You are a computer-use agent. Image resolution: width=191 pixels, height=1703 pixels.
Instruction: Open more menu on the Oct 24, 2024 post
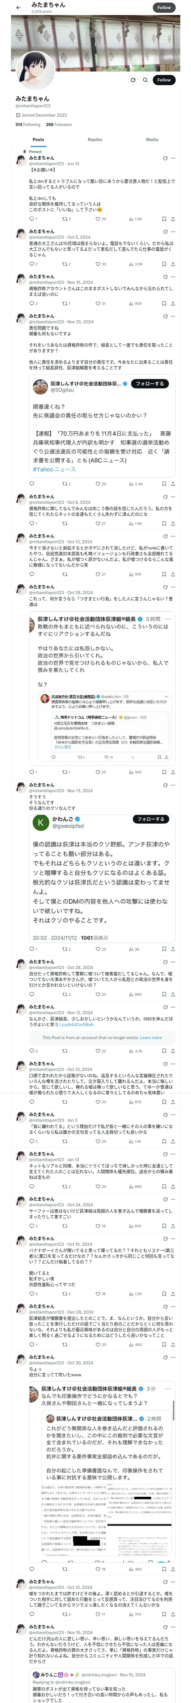(173, 1199)
